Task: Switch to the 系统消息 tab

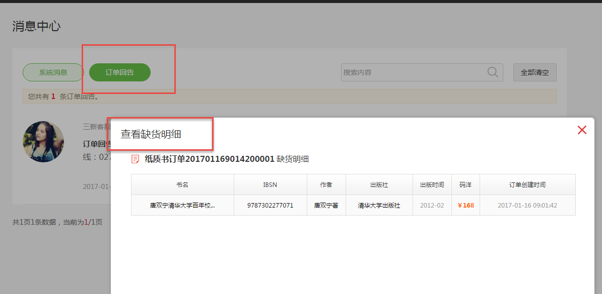Action: 53,72
